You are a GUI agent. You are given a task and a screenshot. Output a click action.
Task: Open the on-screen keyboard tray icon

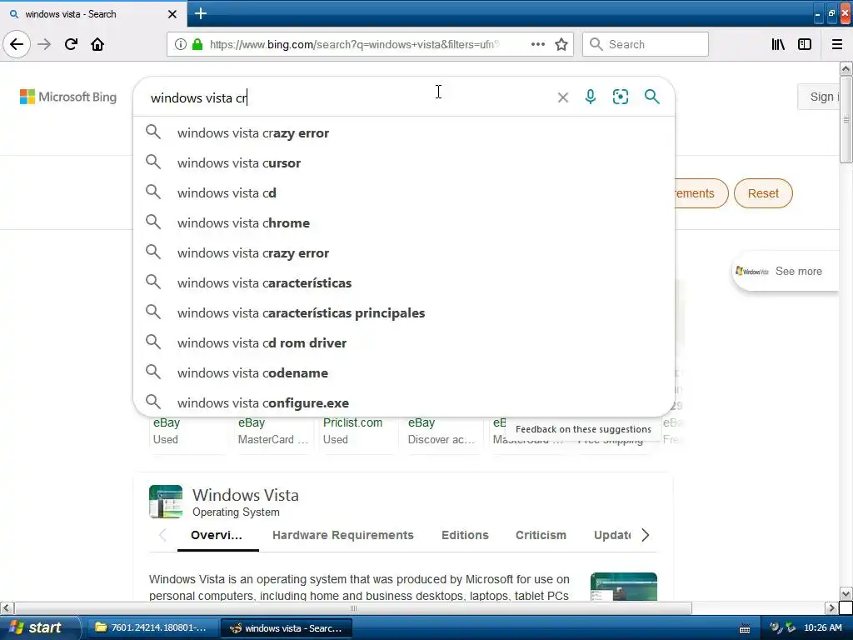click(745, 628)
